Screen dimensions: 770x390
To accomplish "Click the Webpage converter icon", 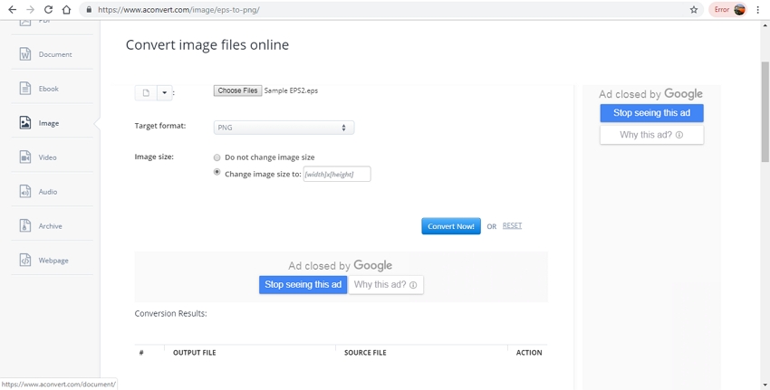I will click(25, 261).
